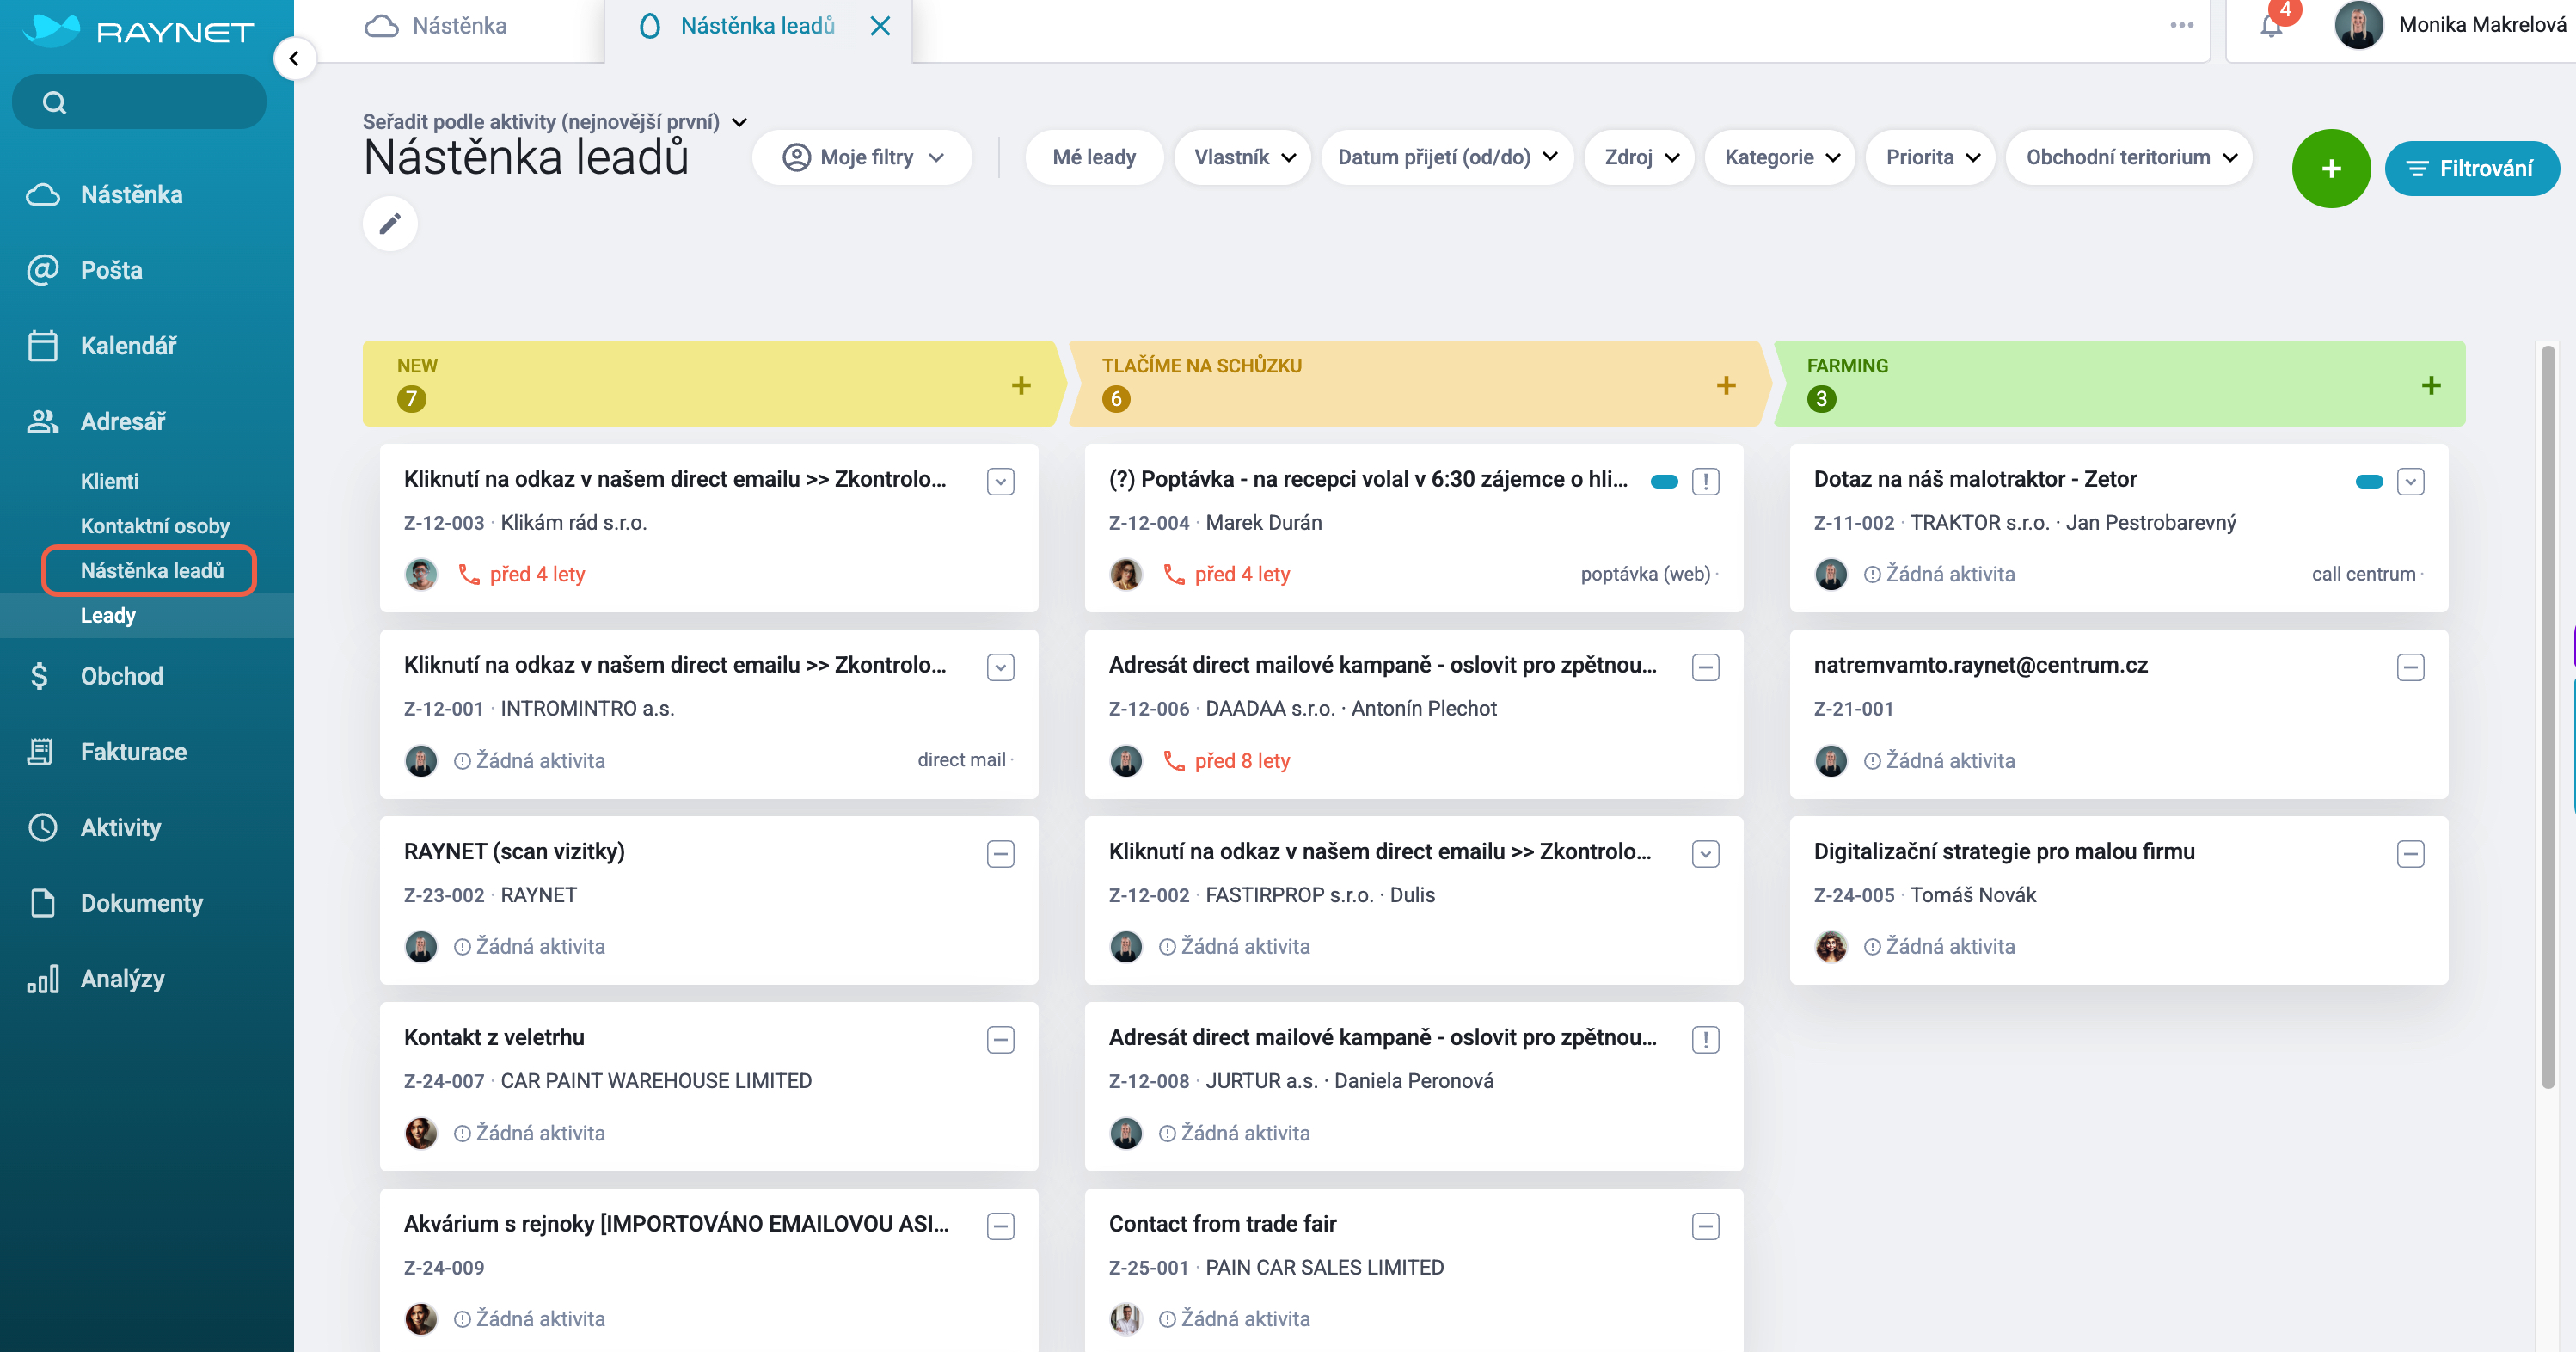Click high priority icon on JURTUR a.s. card
Screen dimensions: 2576x1352
point(1706,1040)
